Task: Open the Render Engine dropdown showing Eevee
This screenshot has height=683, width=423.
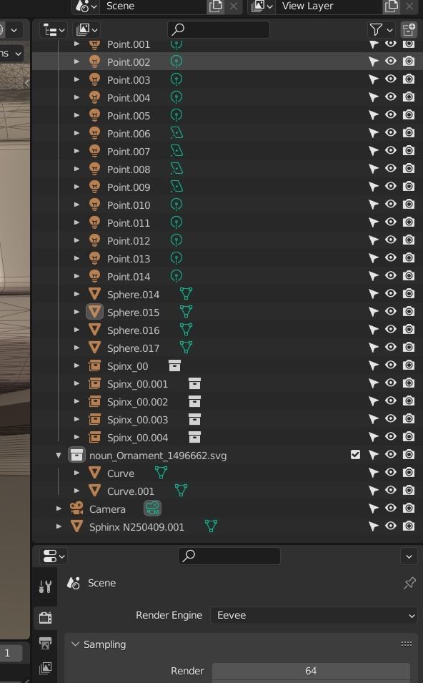Action: pyautogui.click(x=314, y=615)
